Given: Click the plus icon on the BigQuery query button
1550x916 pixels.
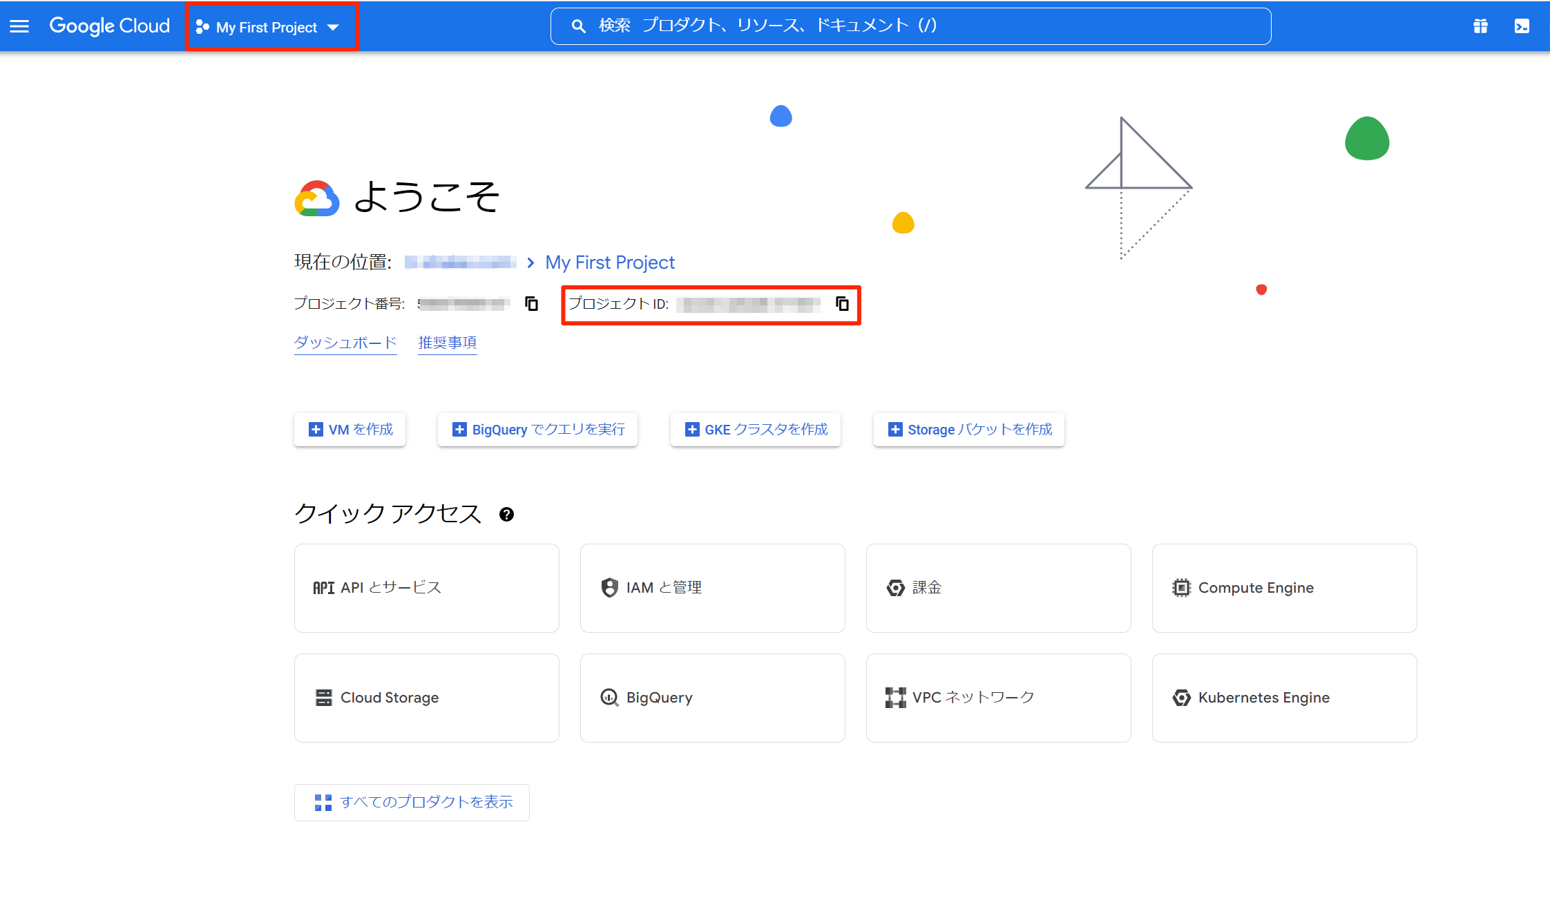Looking at the screenshot, I should (x=459, y=430).
